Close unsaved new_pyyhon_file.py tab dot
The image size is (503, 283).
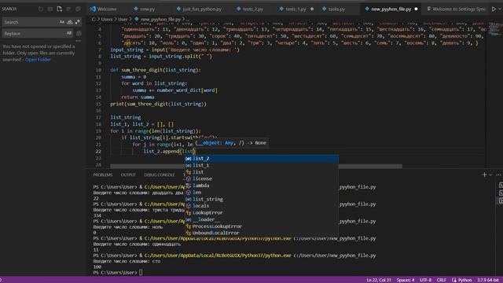point(416,9)
